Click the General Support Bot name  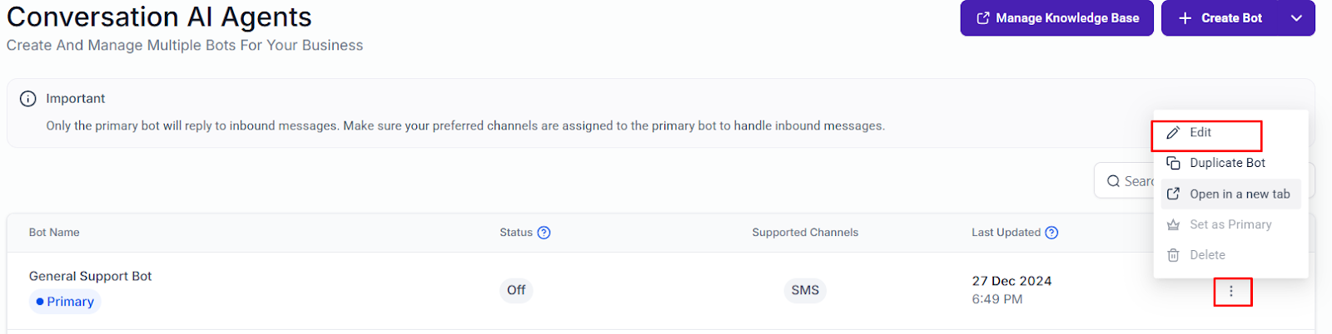[x=91, y=276]
